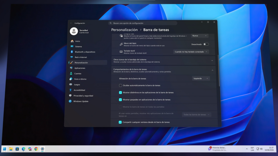Click the Settings gear on the taskbar
278x156 pixels.
coord(42,149)
